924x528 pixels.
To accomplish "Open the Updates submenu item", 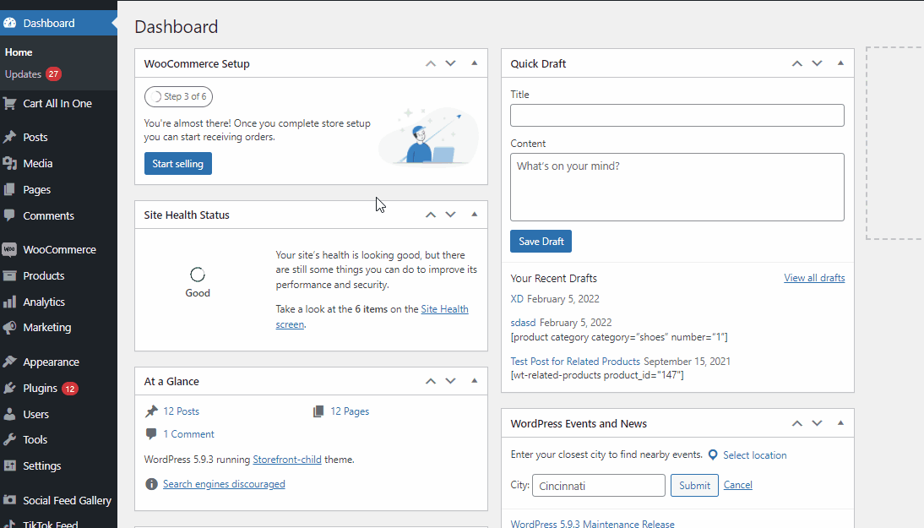I will tap(23, 74).
